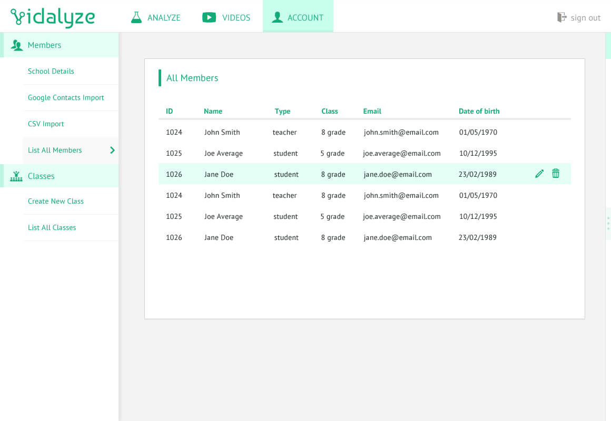Image resolution: width=611 pixels, height=421 pixels.
Task: Go to Create New Class
Action: [56, 201]
